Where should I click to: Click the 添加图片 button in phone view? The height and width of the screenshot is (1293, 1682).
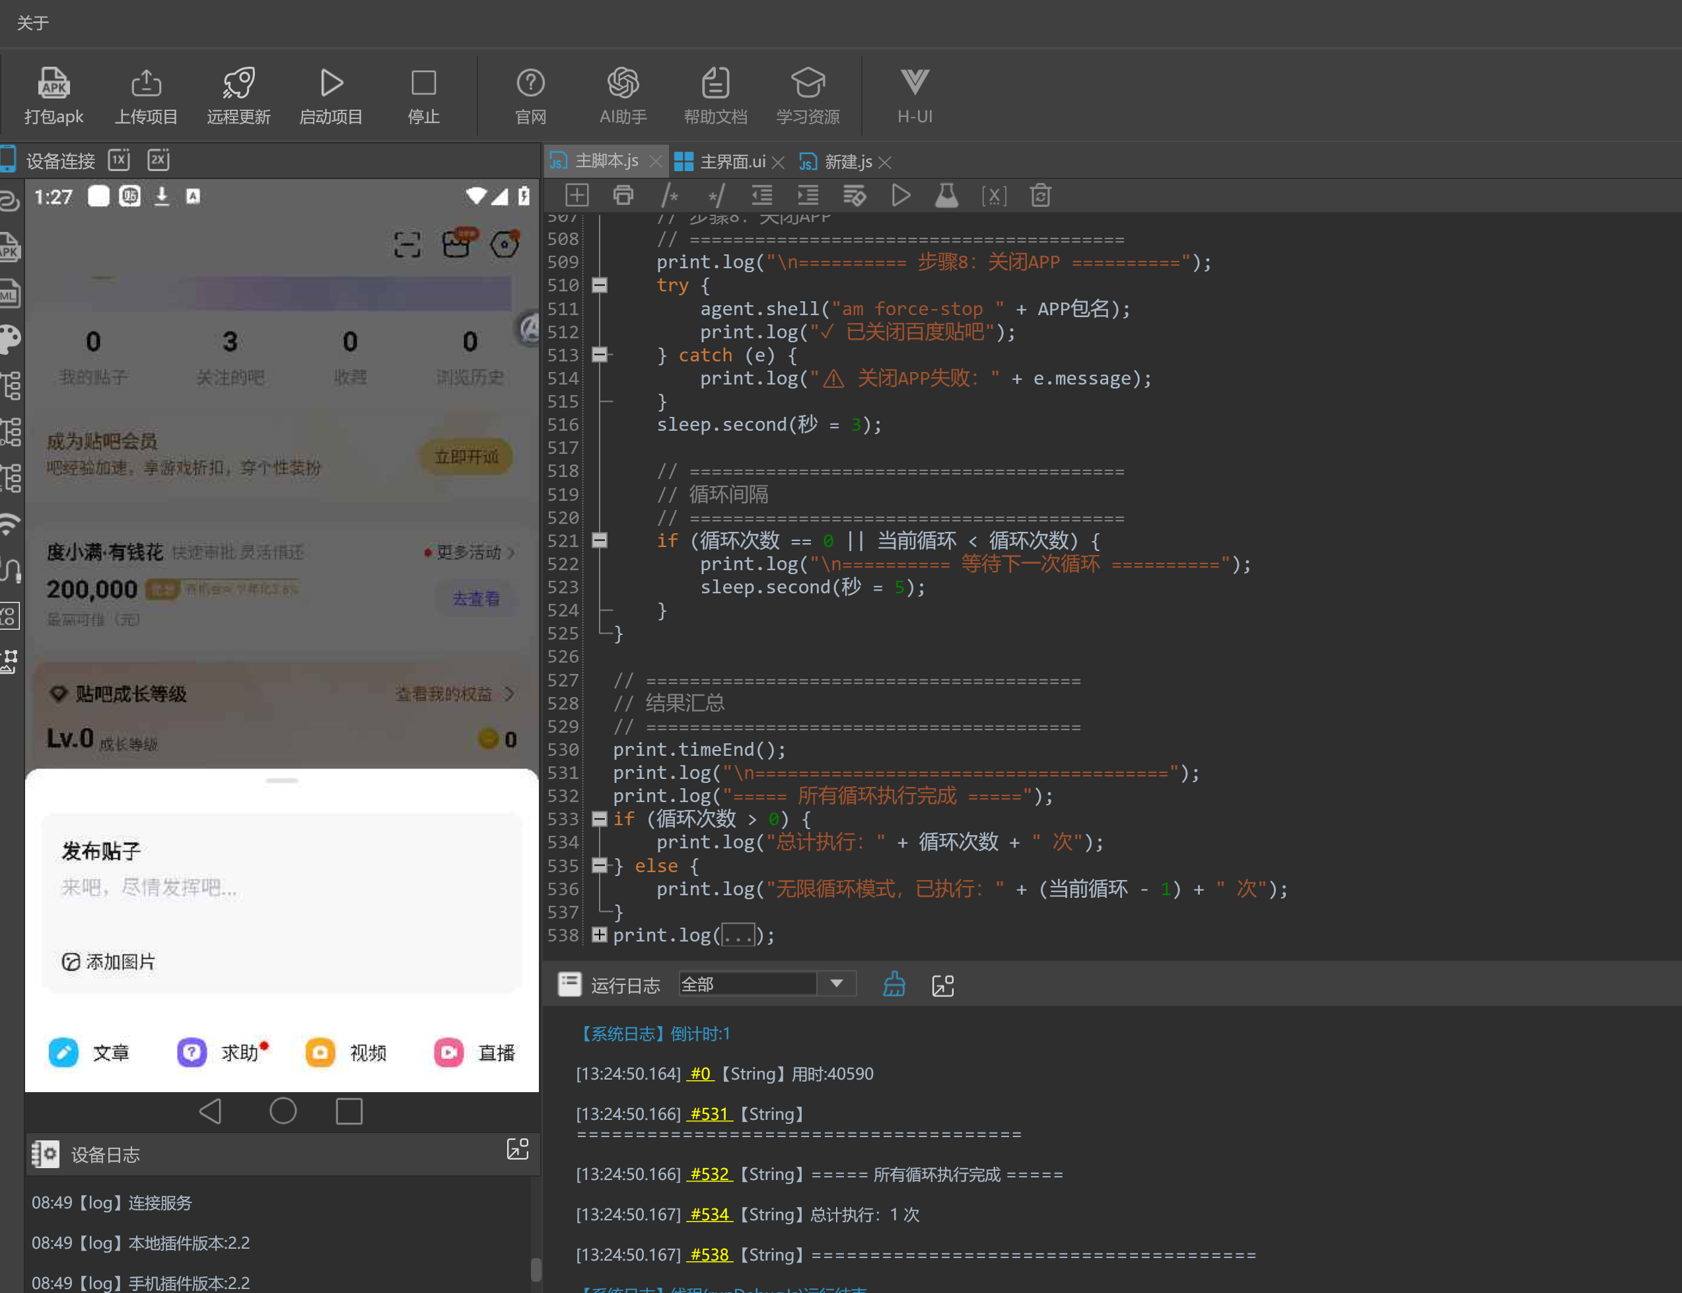coord(108,961)
